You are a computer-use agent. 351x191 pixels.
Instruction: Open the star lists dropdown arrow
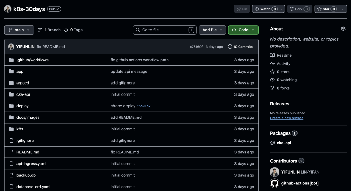pos(343,9)
